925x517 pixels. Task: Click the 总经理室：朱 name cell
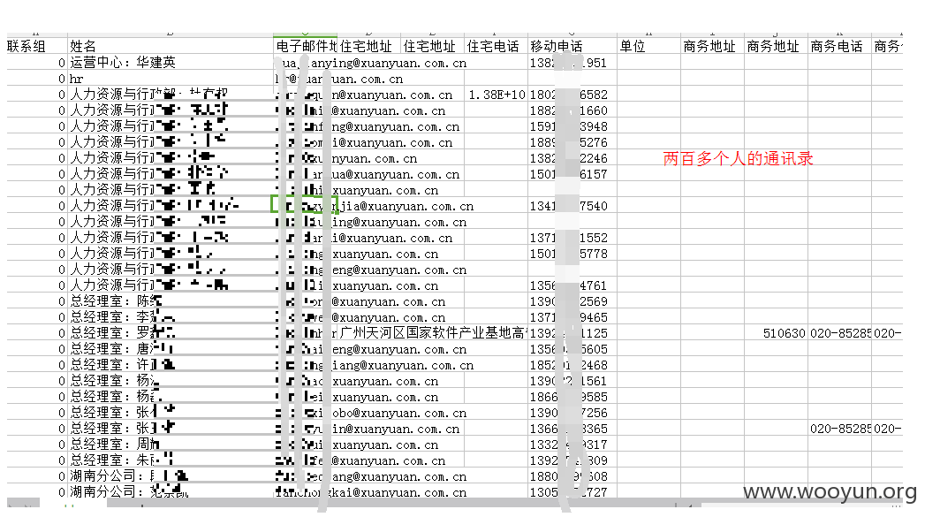170,461
